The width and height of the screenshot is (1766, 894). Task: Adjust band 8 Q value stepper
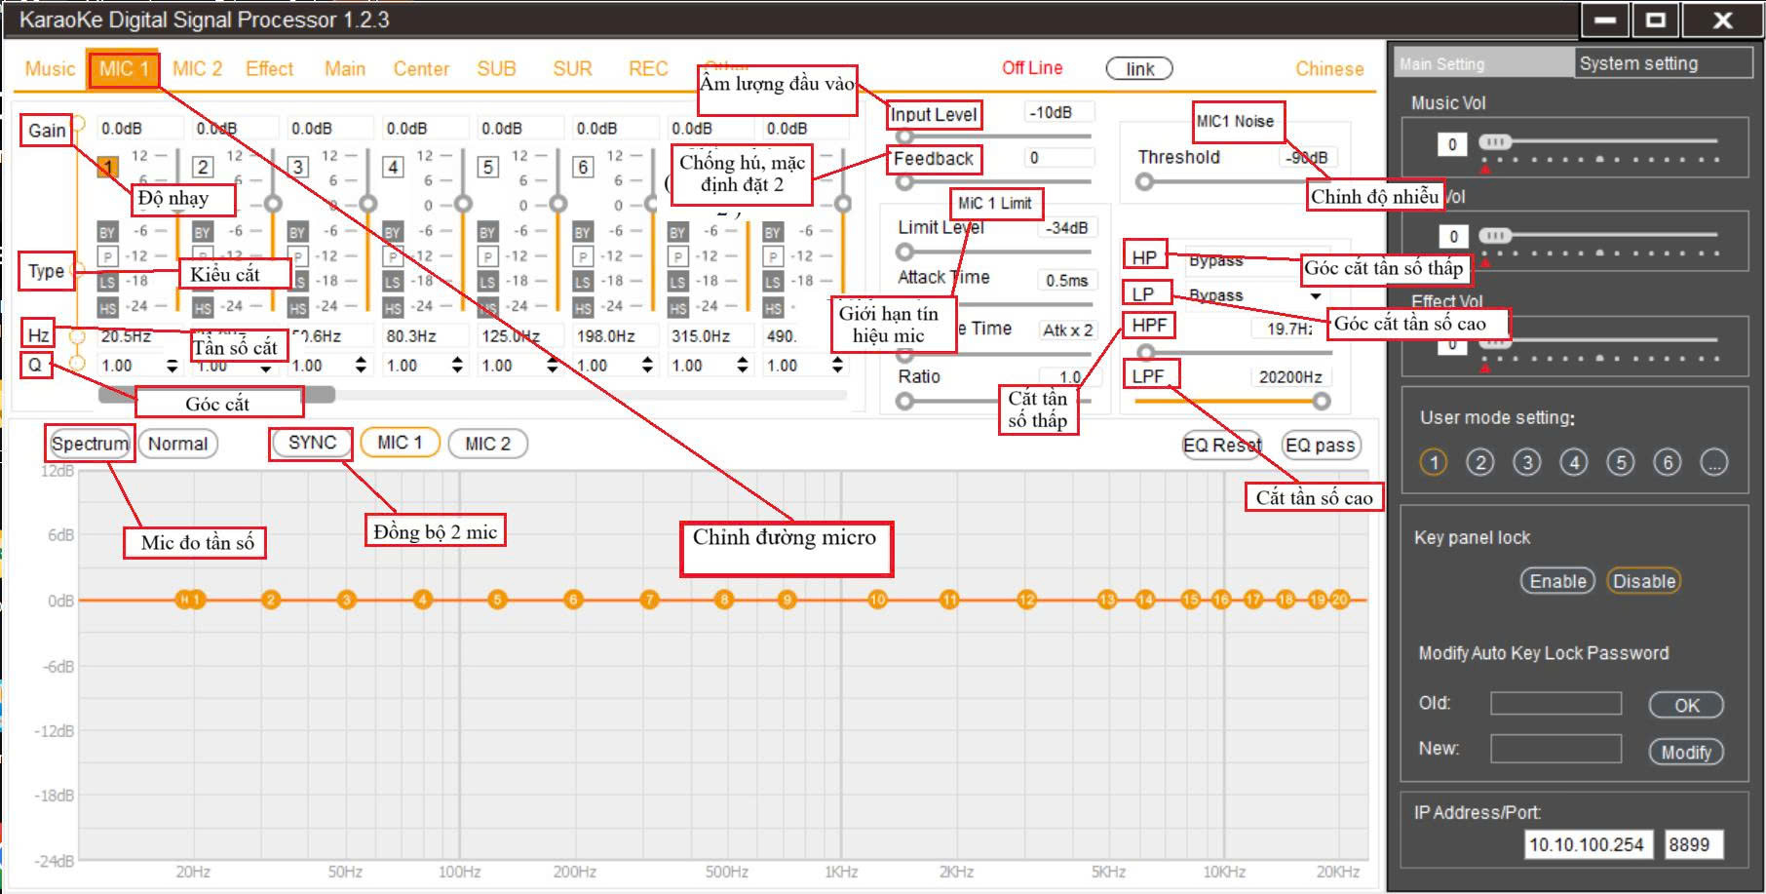click(837, 366)
